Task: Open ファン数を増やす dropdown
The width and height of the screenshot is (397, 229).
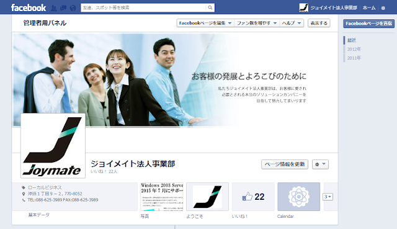Action: (x=257, y=23)
